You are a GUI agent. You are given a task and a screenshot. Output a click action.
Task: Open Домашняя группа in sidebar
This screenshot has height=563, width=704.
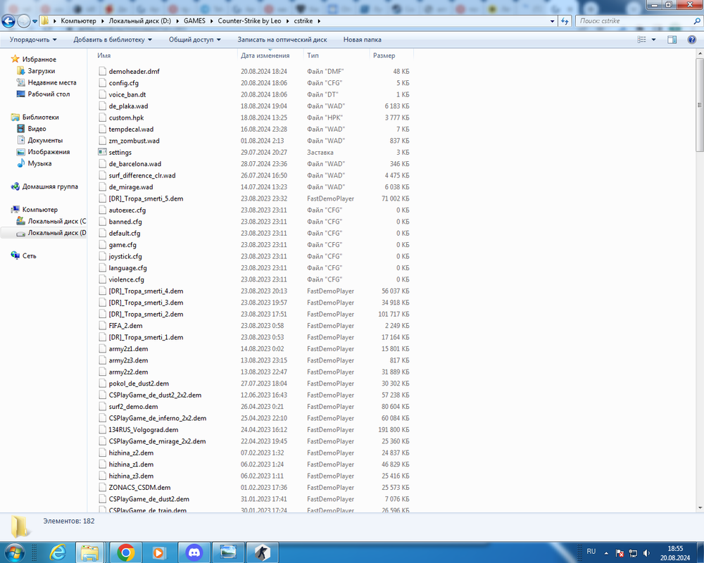pyautogui.click(x=50, y=186)
